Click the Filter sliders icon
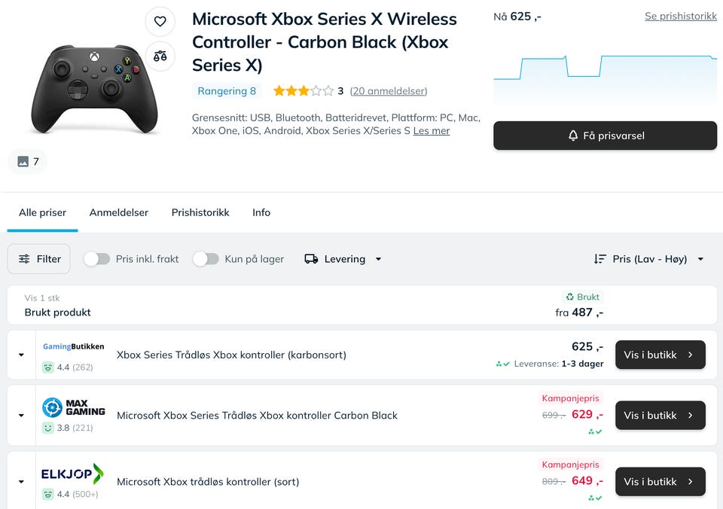The height and width of the screenshot is (509, 723). [x=25, y=259]
